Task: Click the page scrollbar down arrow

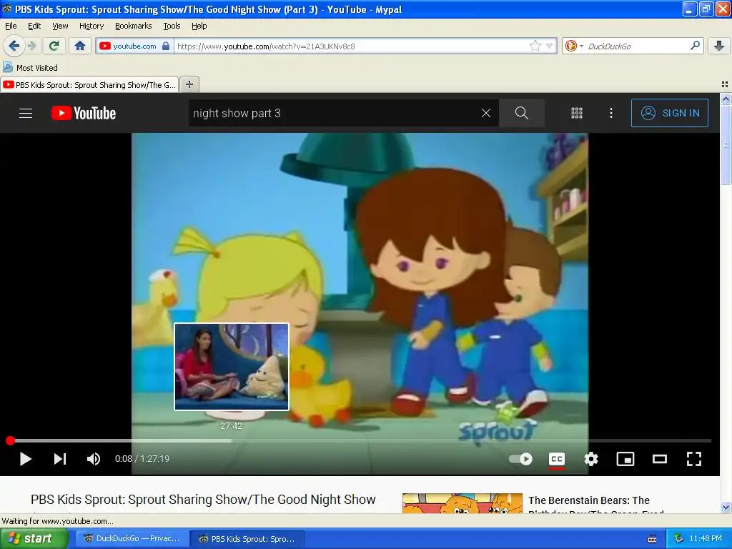Action: click(726, 507)
